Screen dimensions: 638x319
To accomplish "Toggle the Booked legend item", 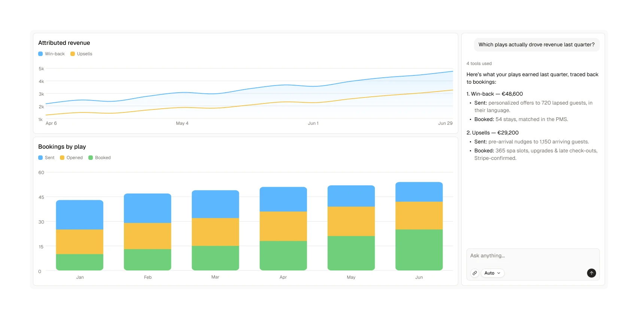I will click(x=100, y=158).
